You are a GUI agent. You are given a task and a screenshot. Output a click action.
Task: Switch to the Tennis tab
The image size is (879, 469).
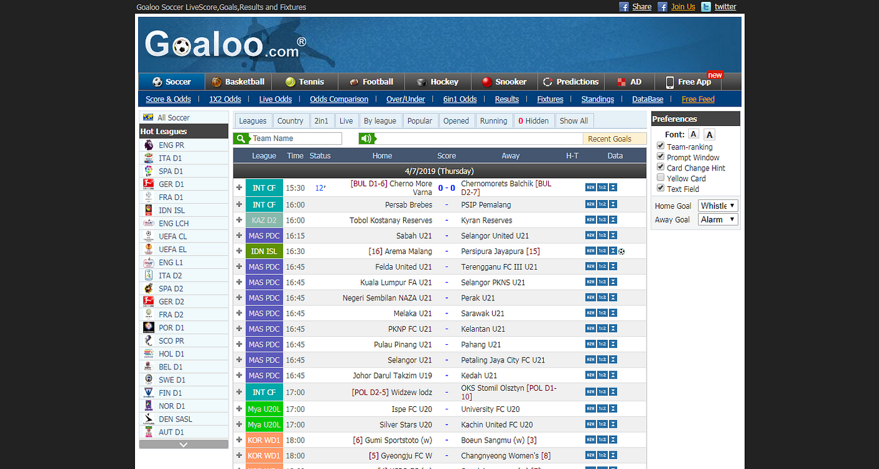[x=305, y=82]
